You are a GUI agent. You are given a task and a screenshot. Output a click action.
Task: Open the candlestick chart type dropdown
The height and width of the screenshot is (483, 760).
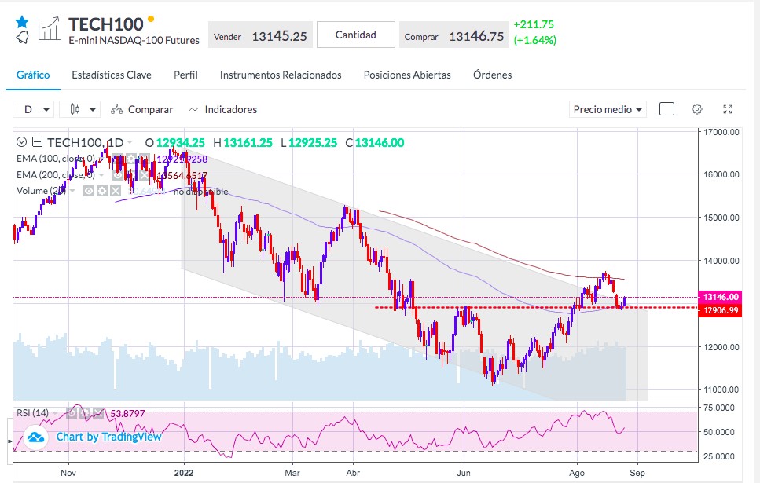coord(79,109)
